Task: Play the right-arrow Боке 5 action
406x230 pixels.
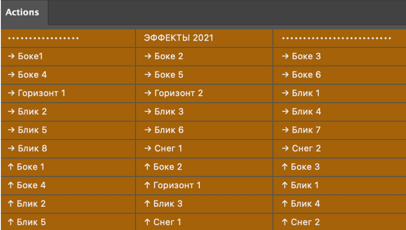Action: coord(204,75)
